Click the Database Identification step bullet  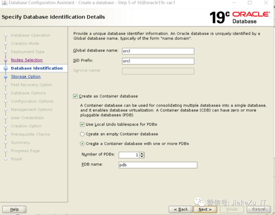pyautogui.click(x=6, y=68)
